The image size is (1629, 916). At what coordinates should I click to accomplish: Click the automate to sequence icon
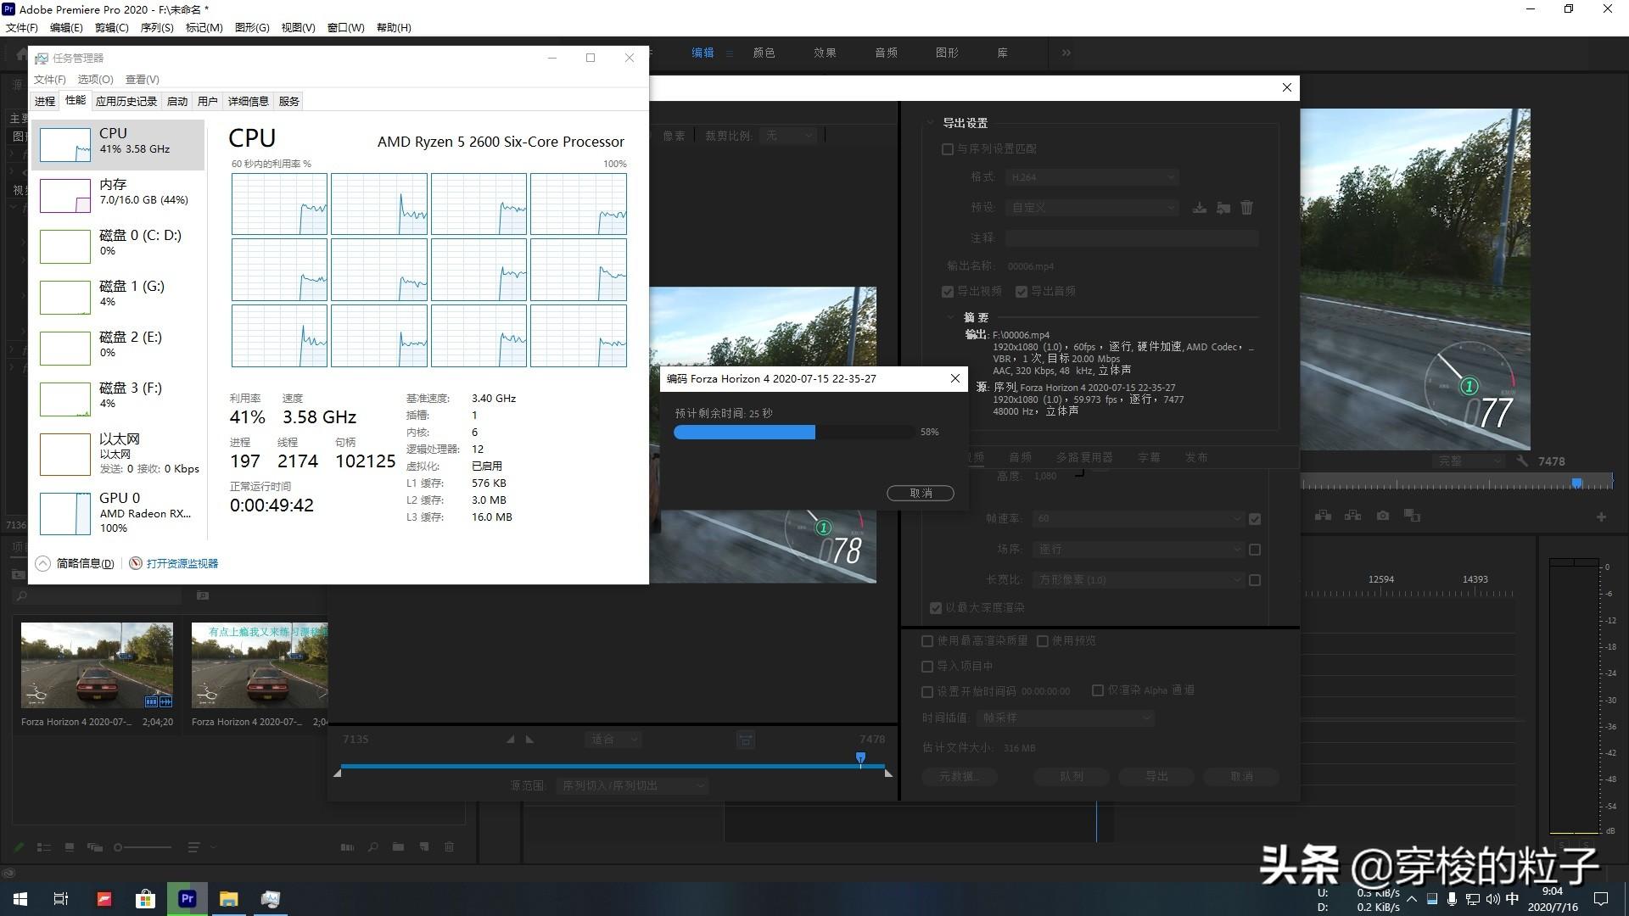(347, 846)
